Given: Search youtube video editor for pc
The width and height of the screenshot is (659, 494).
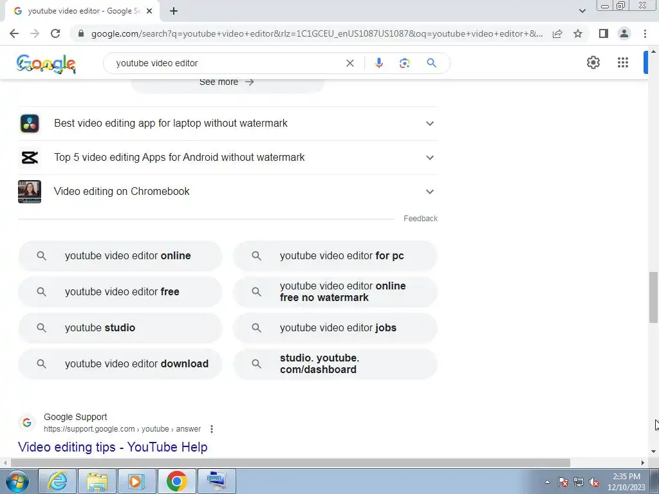Looking at the screenshot, I should tap(335, 256).
